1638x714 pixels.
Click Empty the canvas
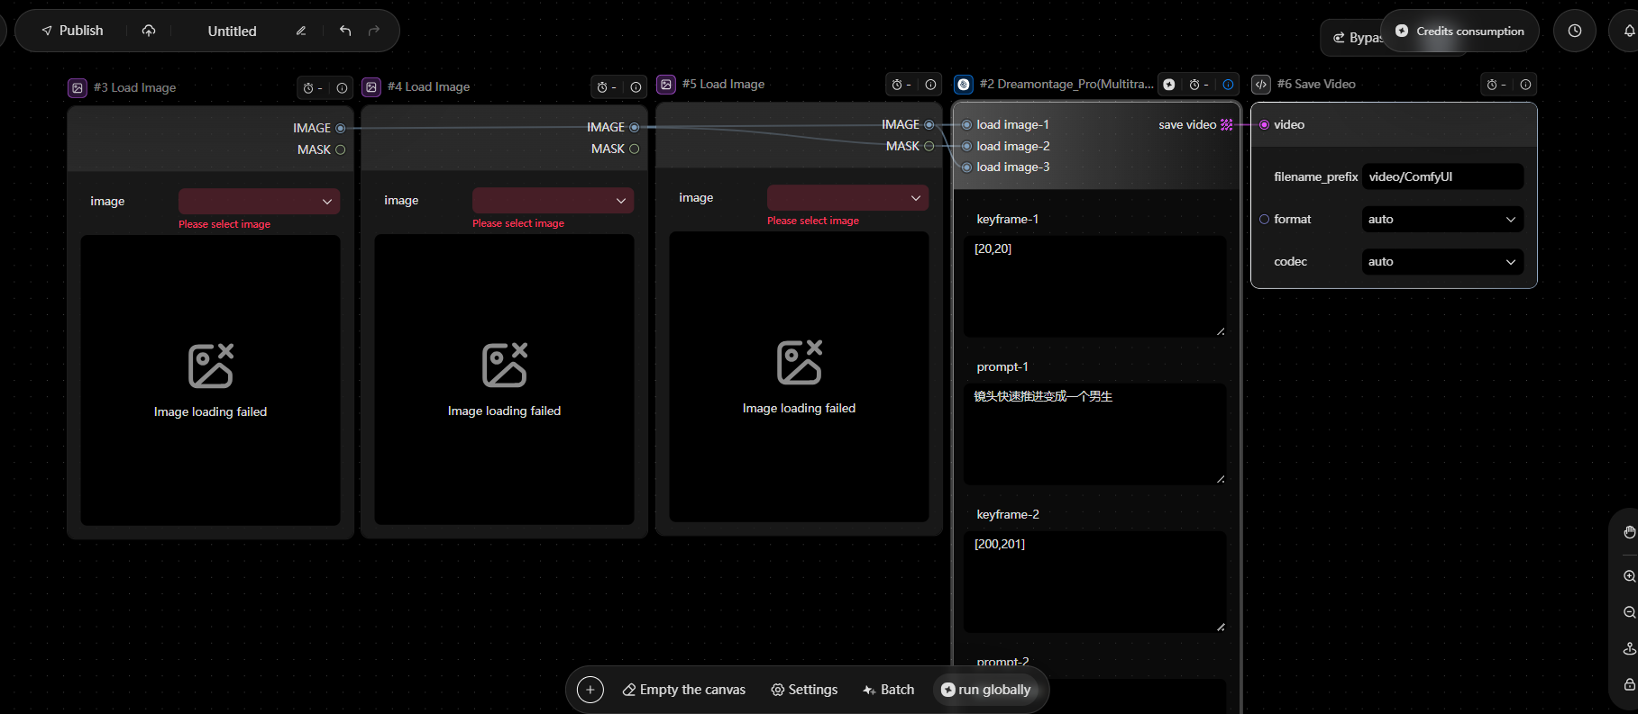click(684, 690)
